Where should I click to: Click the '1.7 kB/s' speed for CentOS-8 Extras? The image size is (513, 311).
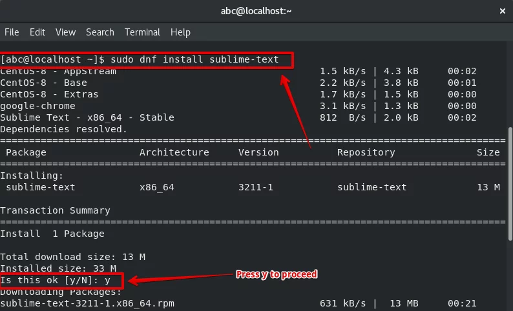343,94
